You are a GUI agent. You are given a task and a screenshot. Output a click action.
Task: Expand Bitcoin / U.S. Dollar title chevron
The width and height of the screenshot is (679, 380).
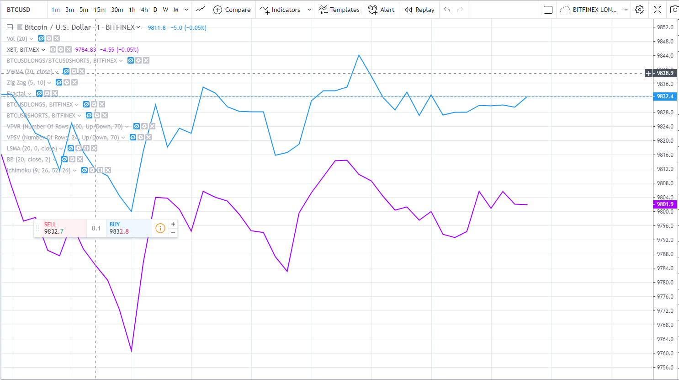click(138, 27)
